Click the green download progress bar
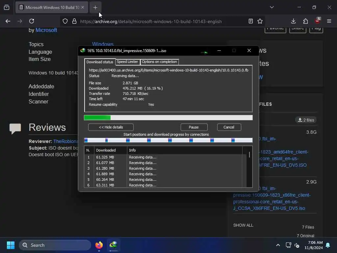Image resolution: width=337 pixels, height=253 pixels. [168, 118]
